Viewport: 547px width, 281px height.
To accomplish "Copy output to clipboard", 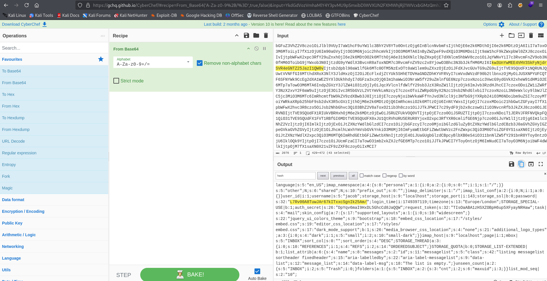I will tap(521, 164).
